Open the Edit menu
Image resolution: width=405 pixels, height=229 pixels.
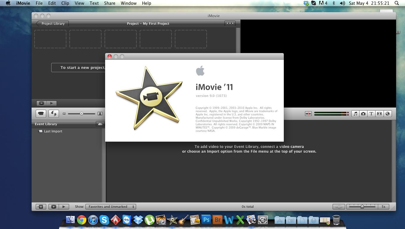(52, 3)
